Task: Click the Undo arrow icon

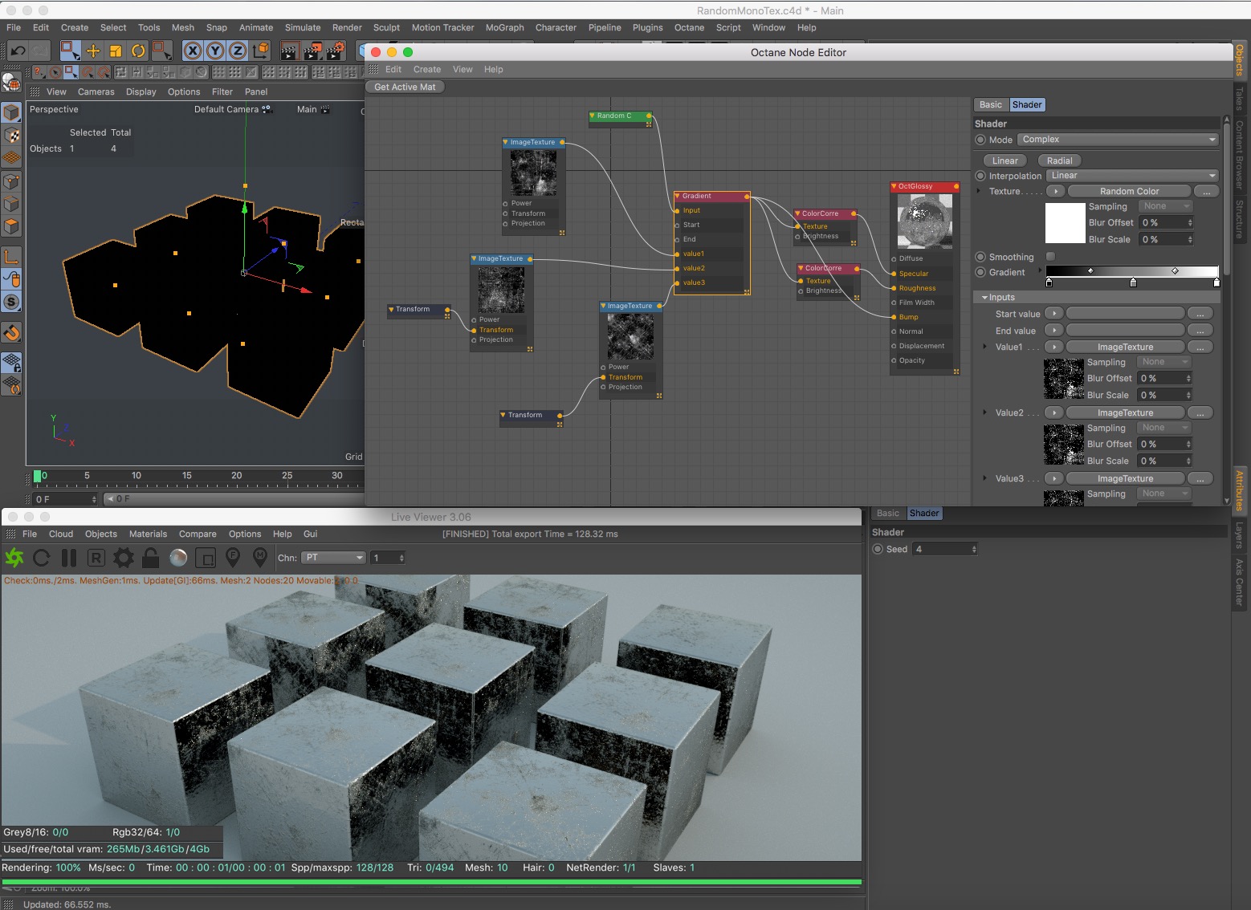Action: pos(18,51)
